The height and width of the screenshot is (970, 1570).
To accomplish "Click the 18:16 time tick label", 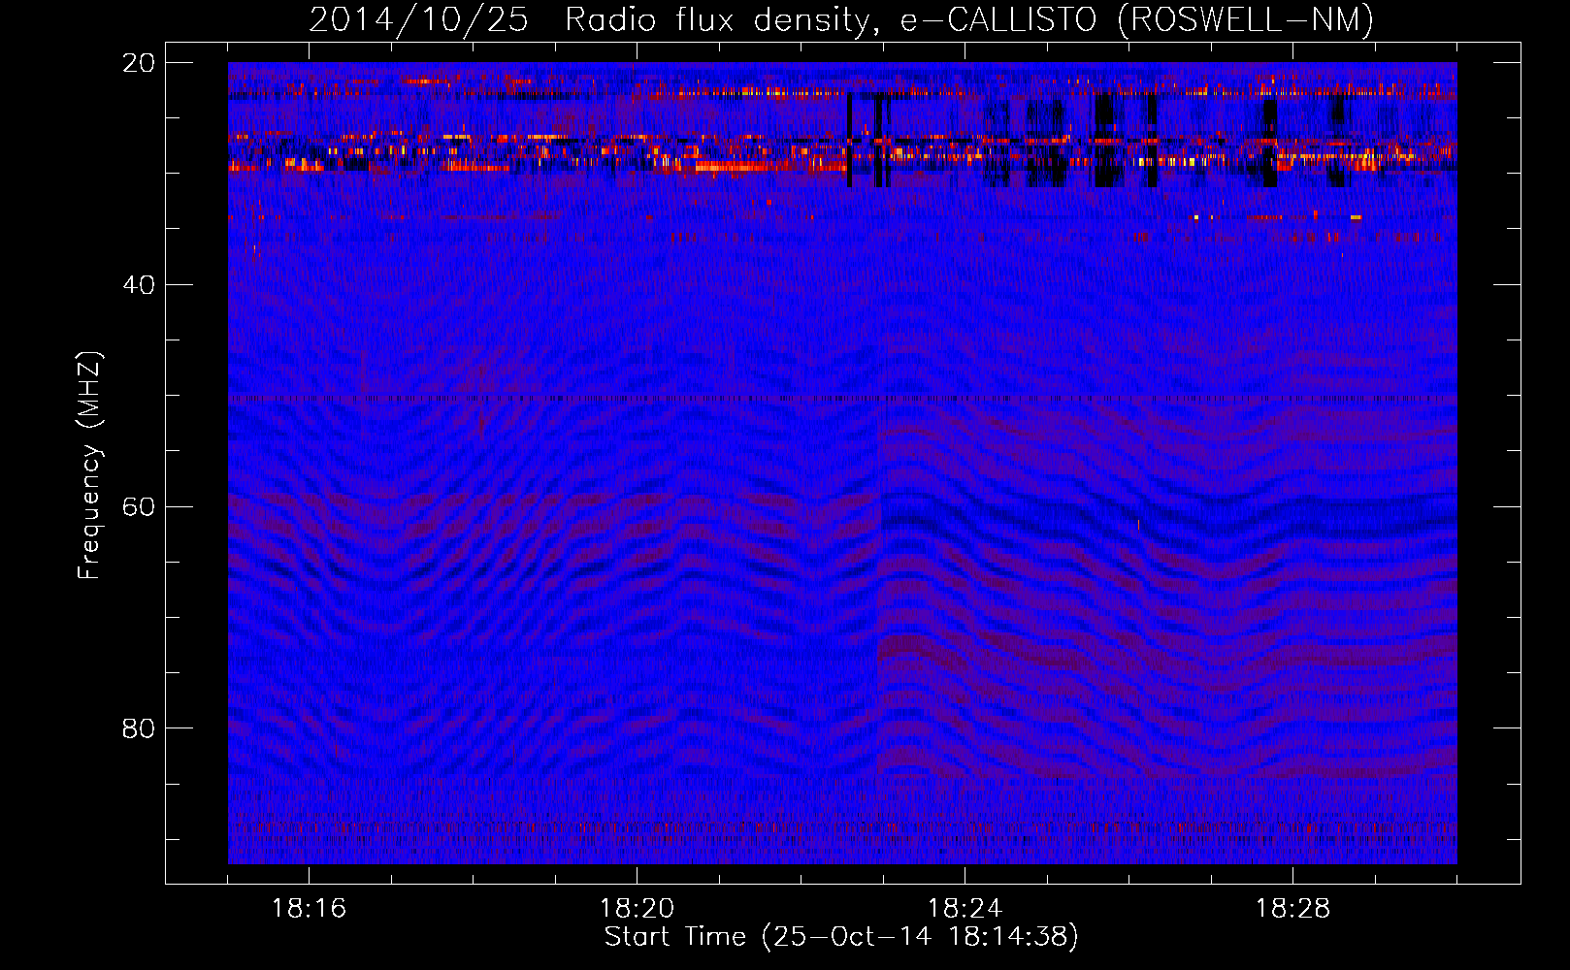I will tap(309, 909).
